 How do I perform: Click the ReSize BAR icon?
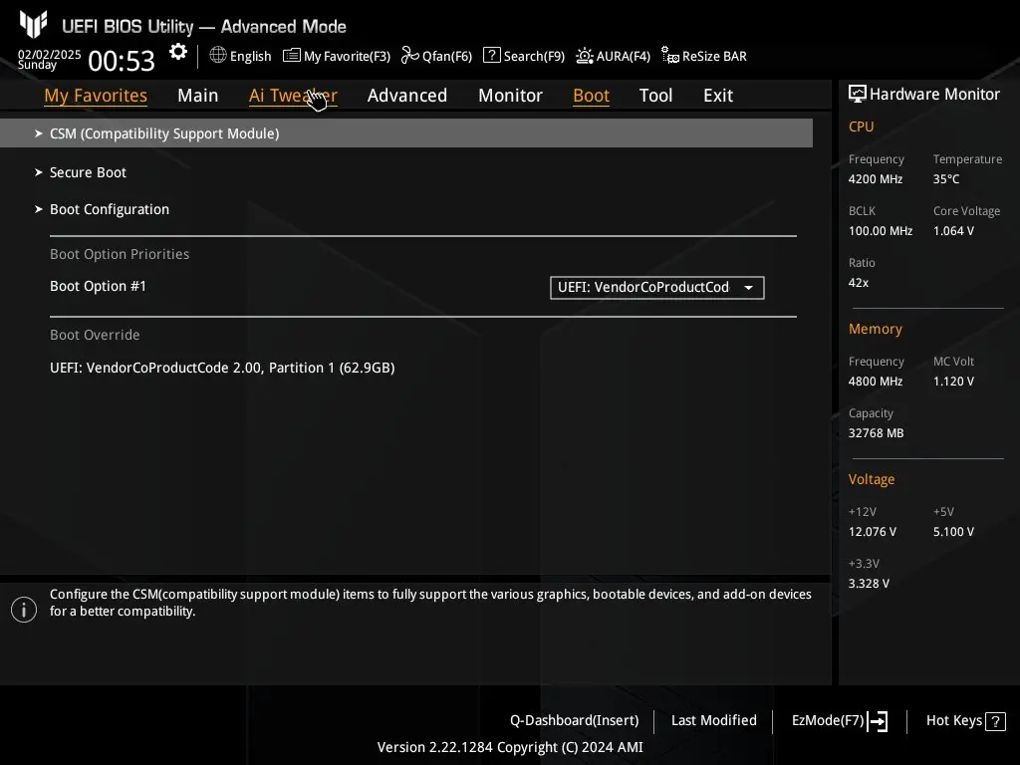tap(670, 56)
